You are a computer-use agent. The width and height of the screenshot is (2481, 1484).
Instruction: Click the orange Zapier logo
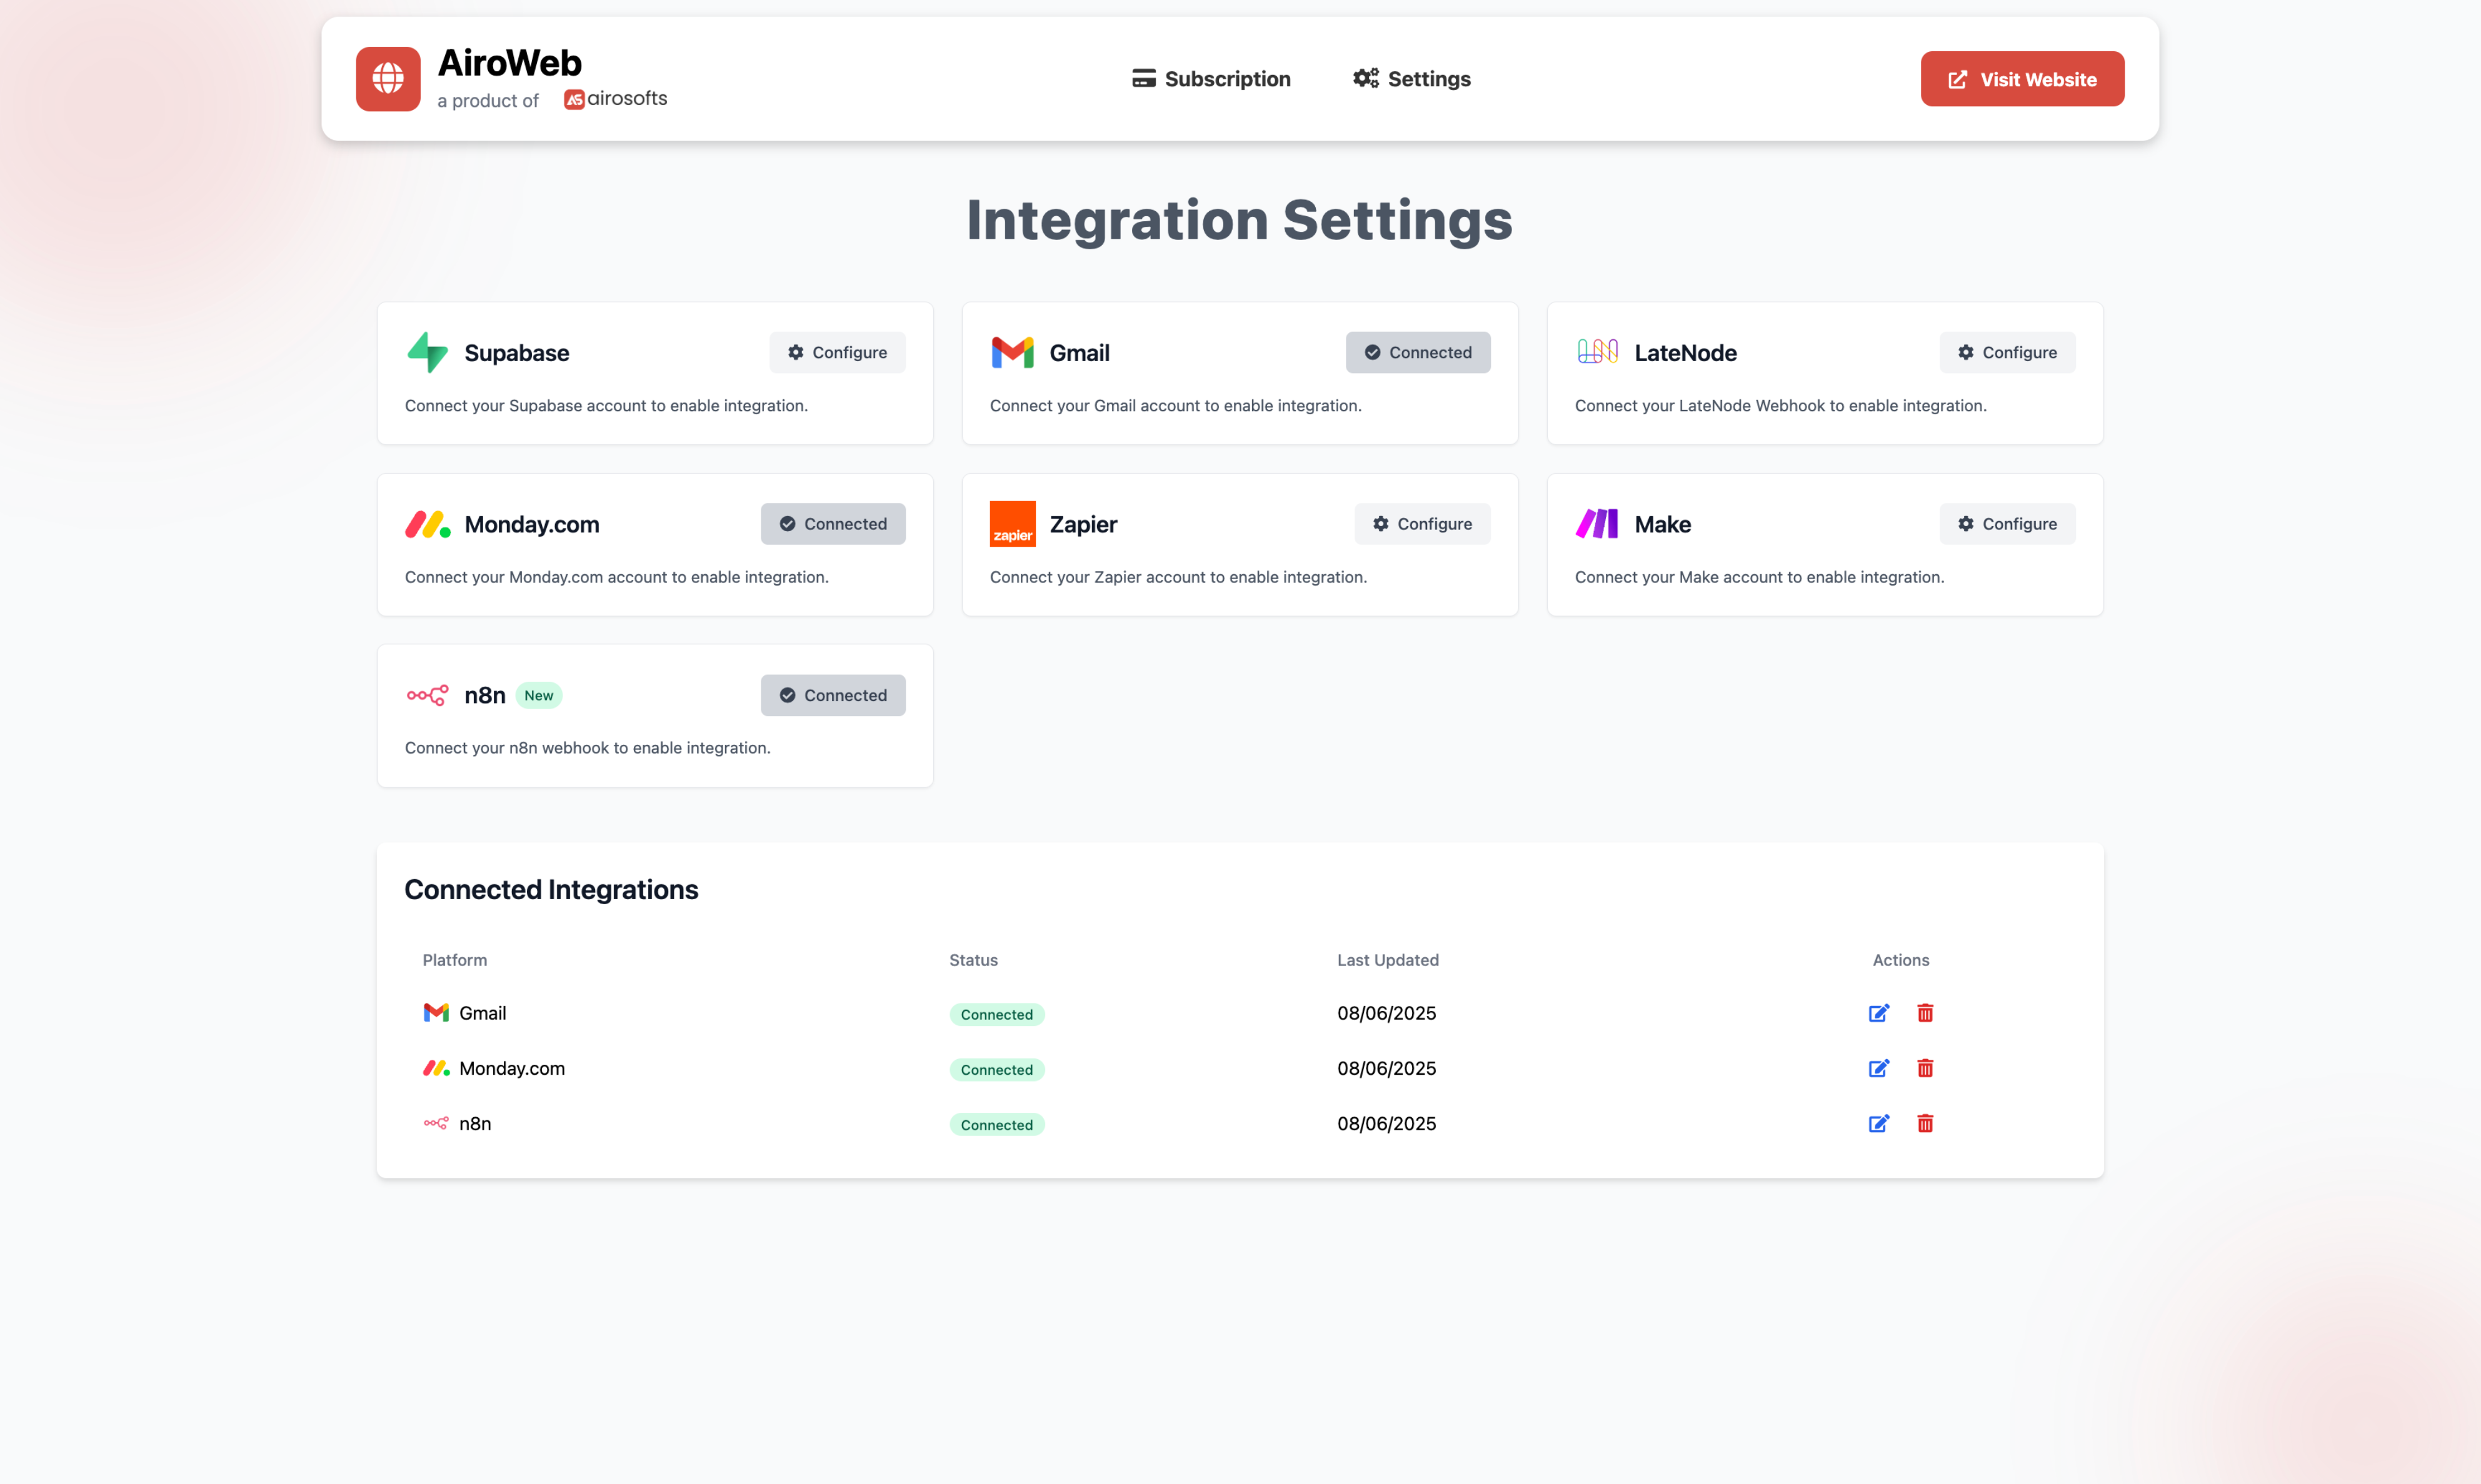point(1013,523)
